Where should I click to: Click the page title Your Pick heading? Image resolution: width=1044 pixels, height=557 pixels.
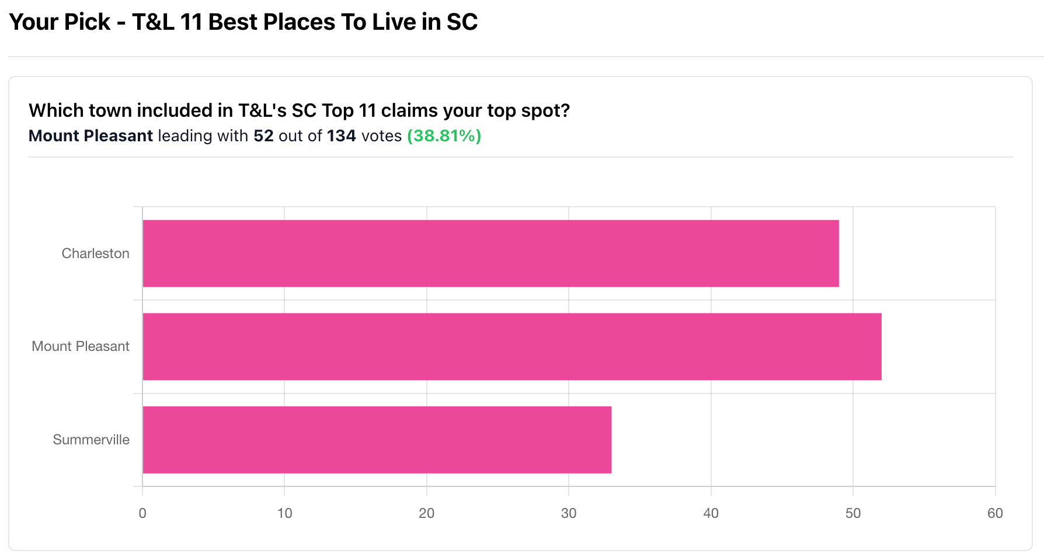[x=243, y=22]
